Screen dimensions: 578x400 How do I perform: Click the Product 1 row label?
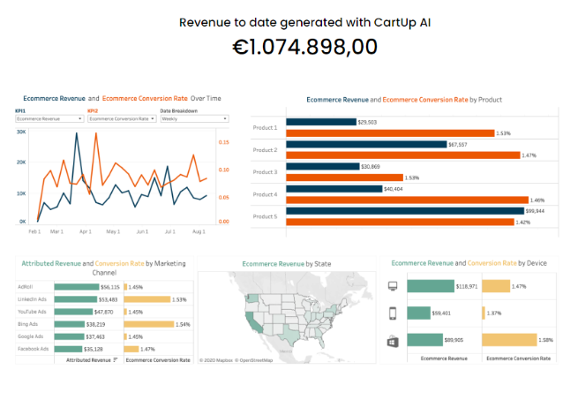click(265, 128)
